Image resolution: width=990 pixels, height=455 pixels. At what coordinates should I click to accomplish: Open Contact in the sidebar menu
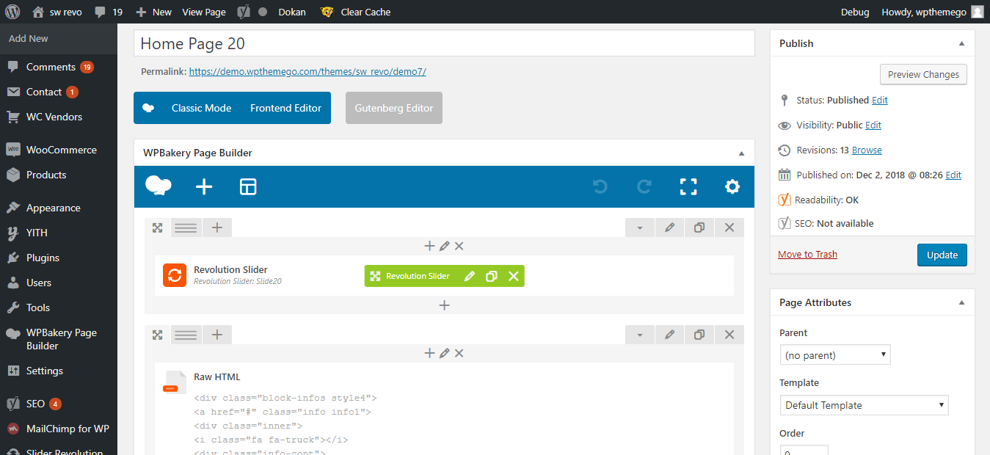pos(44,92)
